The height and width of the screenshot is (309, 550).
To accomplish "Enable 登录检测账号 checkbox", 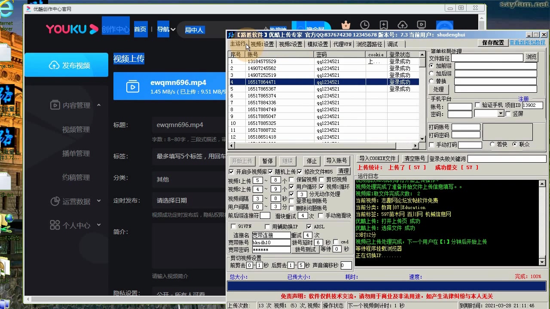I will click(292, 201).
